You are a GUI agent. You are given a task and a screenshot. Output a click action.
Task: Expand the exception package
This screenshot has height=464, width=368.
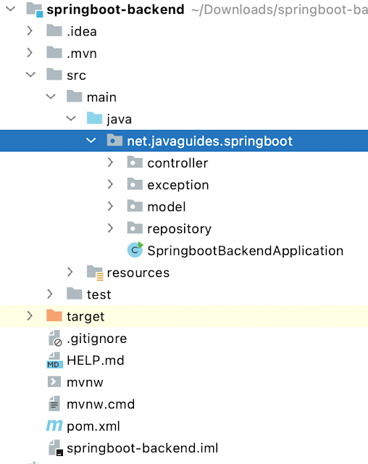[110, 184]
